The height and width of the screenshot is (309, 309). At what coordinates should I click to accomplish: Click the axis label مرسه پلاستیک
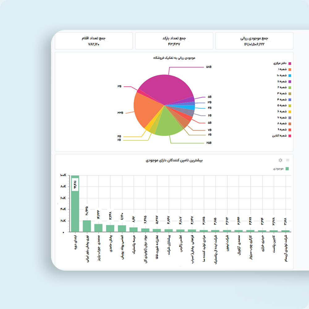(x=134, y=244)
